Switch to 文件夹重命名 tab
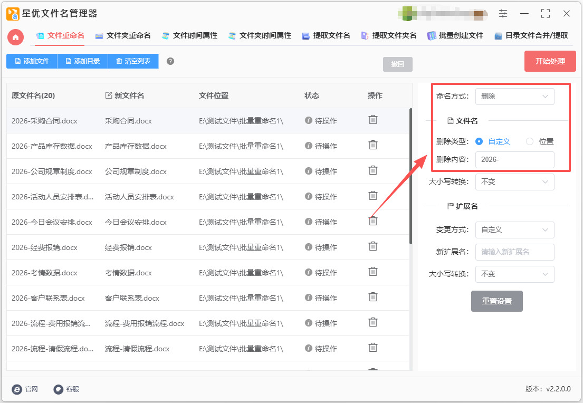Screen dimensions: 583x403 123,36
